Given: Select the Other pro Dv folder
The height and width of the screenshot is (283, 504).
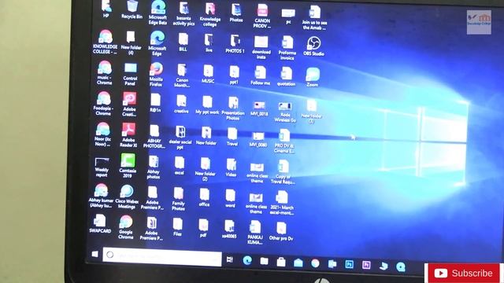Looking at the screenshot, I should click(281, 231).
